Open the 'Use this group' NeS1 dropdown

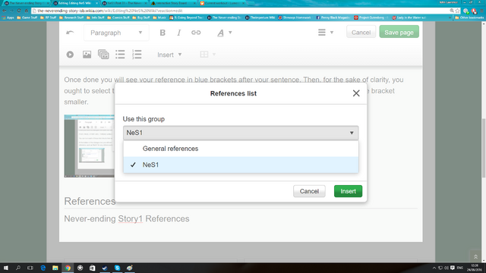(241, 133)
